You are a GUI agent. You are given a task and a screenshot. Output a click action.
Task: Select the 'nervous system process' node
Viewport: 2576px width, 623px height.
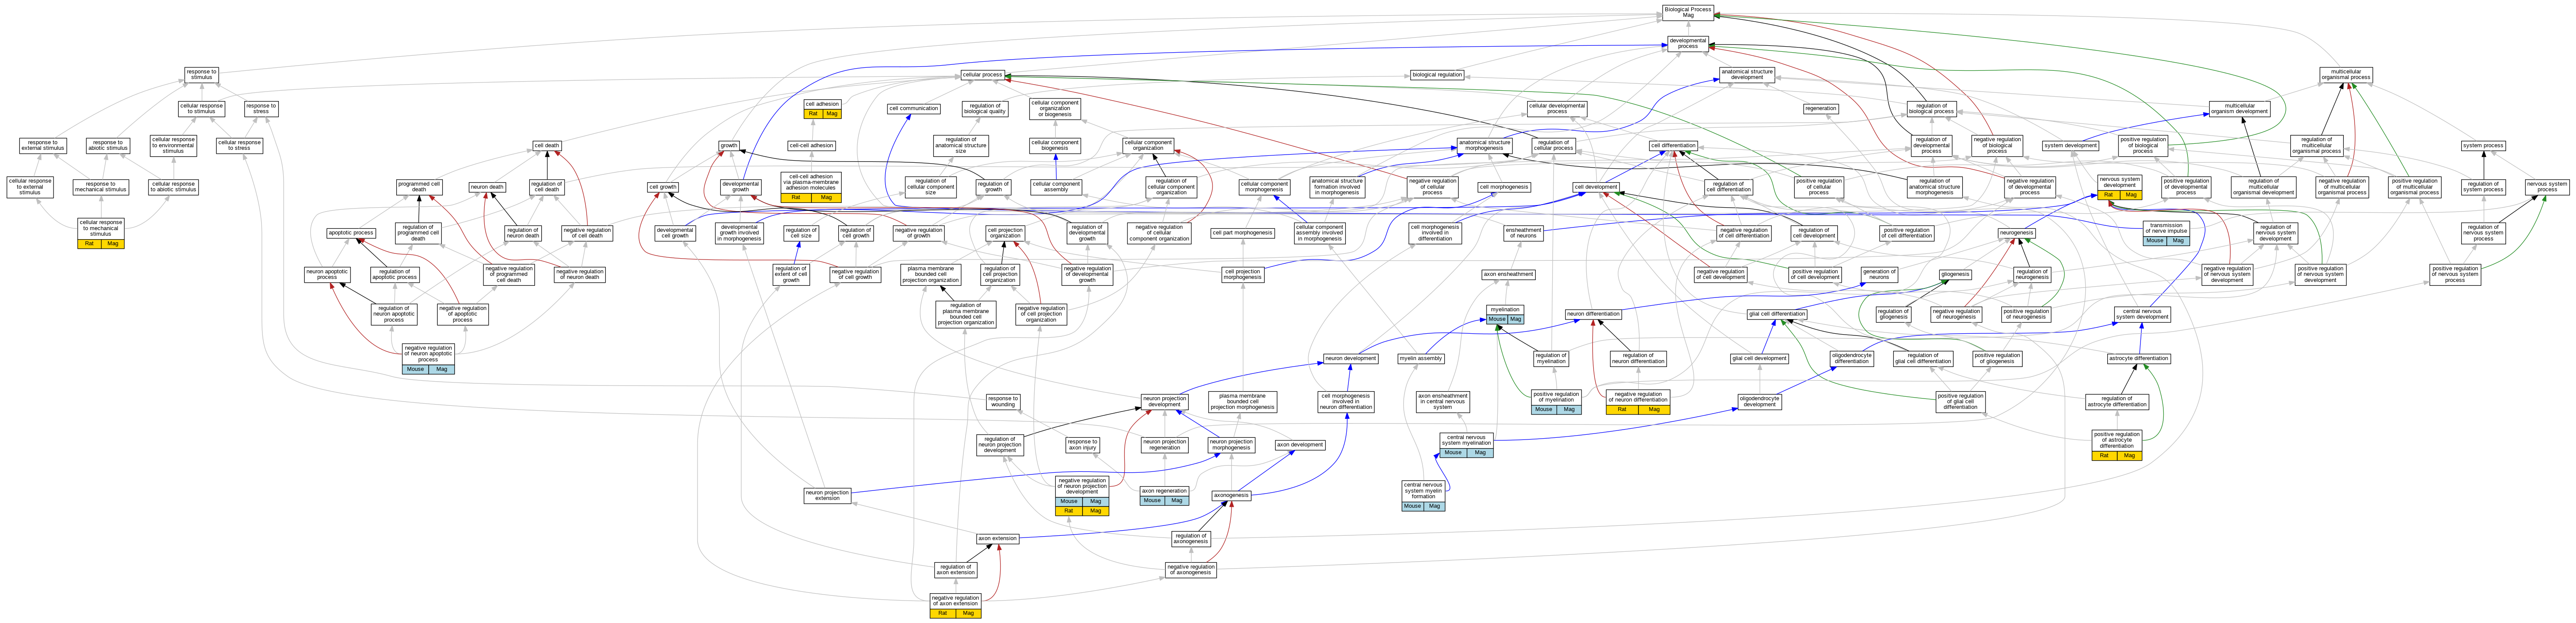pyautogui.click(x=2547, y=186)
